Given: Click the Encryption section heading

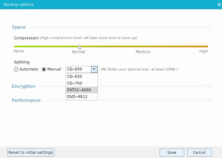Looking at the screenshot, I should [x=23, y=86].
